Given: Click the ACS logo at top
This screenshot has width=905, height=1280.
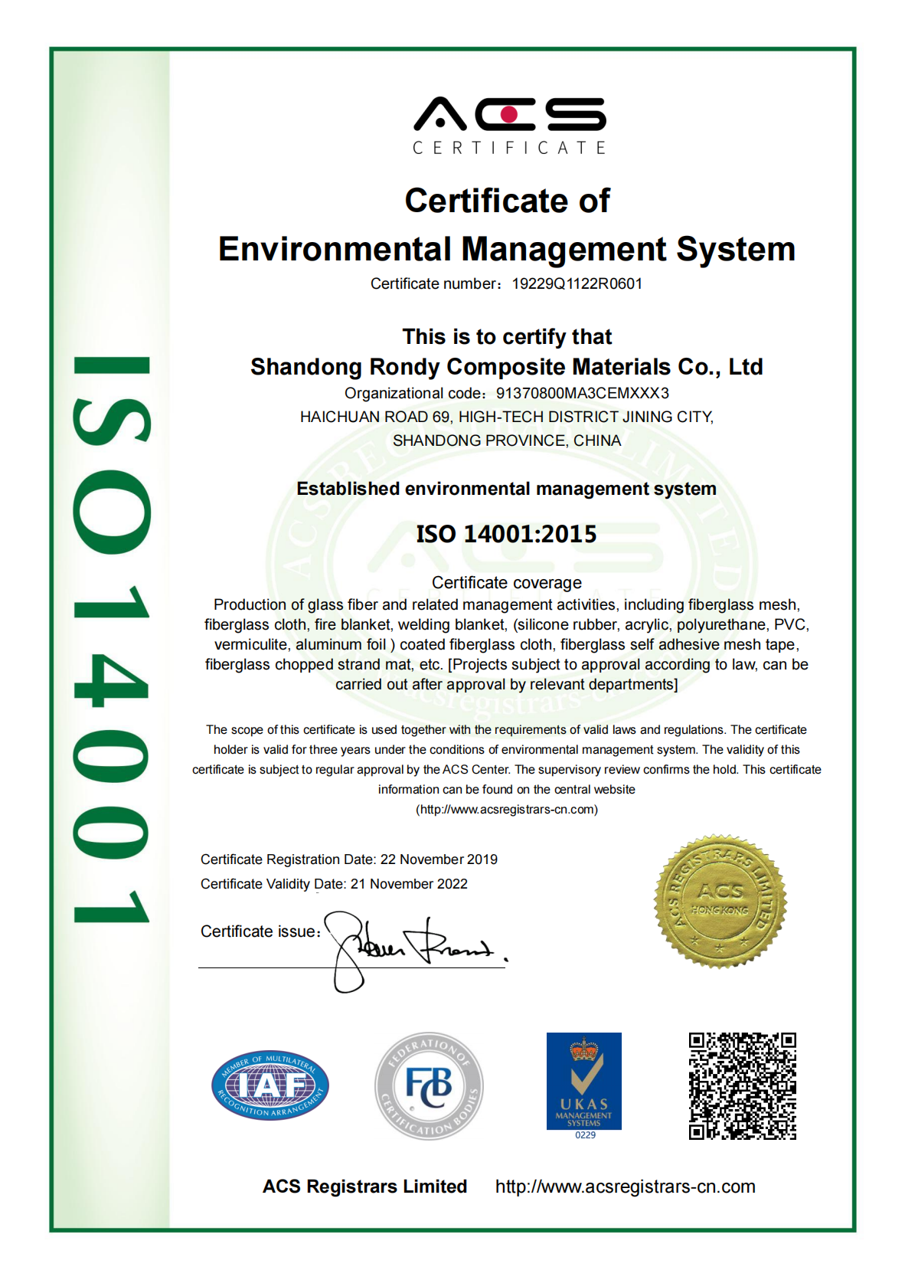Looking at the screenshot, I should click(509, 126).
